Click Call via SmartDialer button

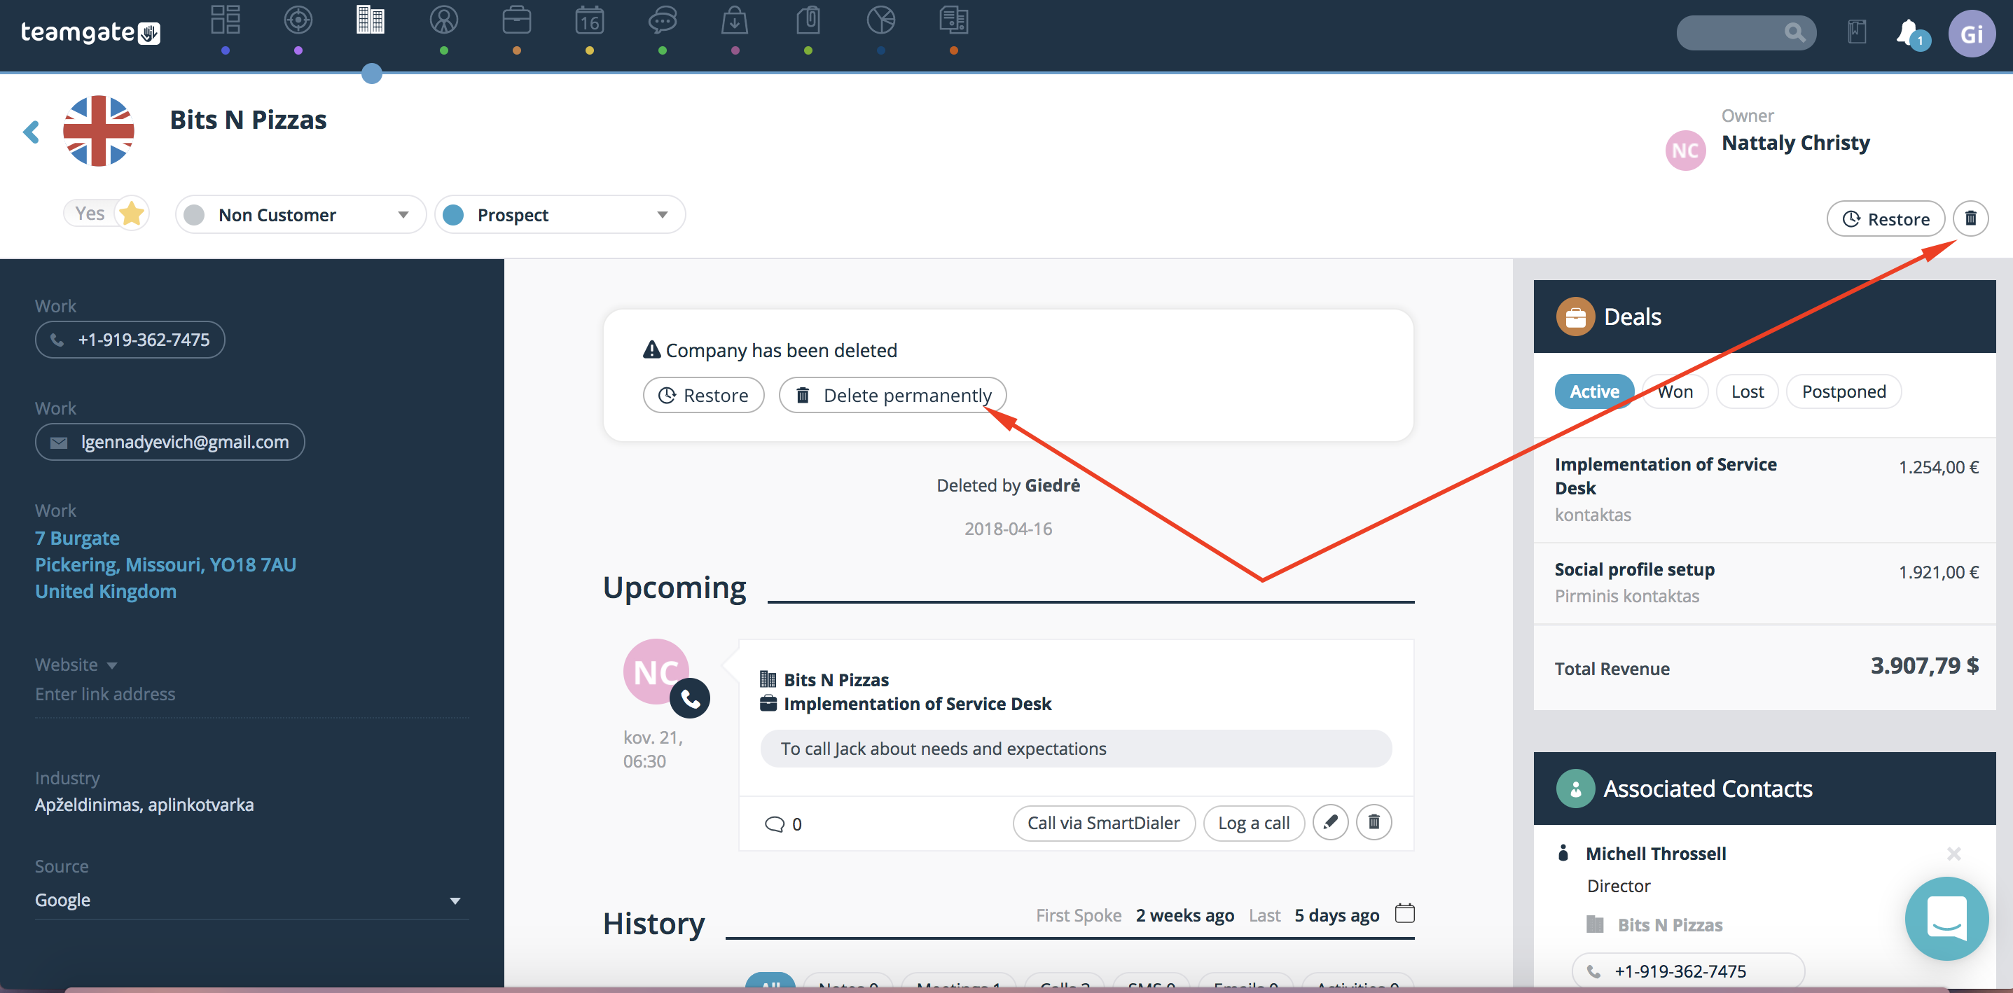(1103, 823)
